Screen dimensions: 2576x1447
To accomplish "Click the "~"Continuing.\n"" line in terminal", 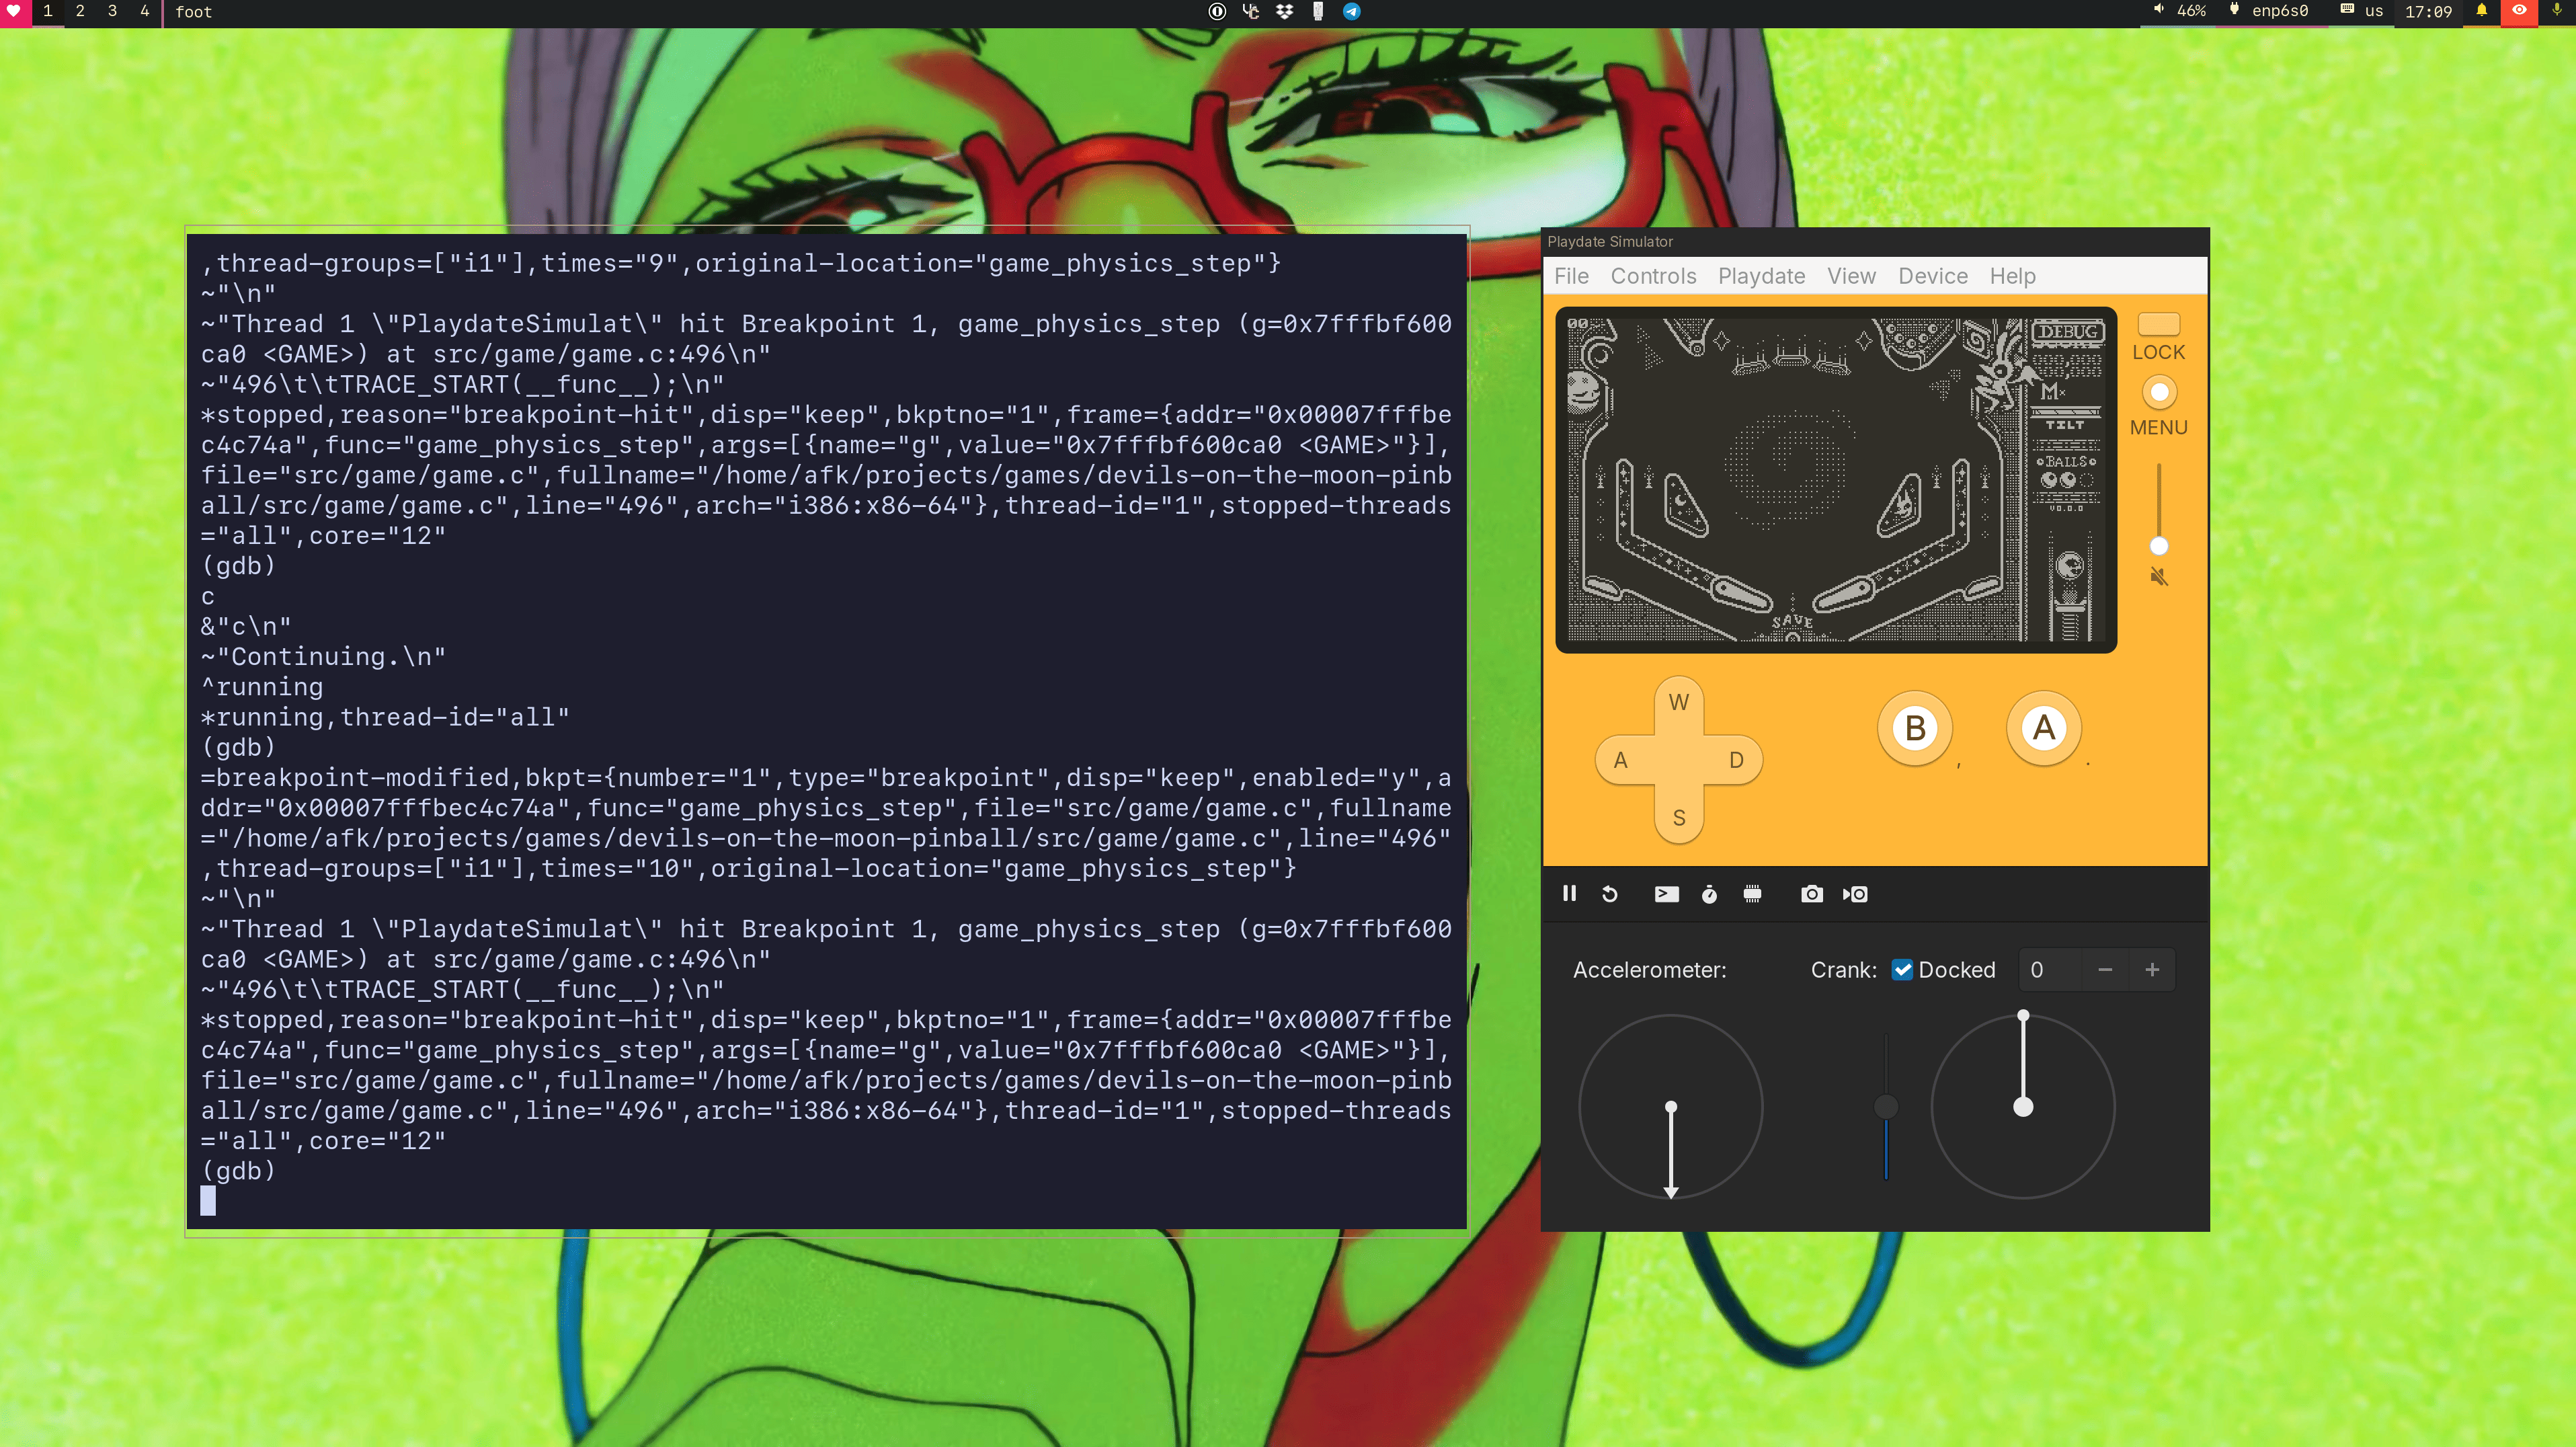I will (x=323, y=656).
